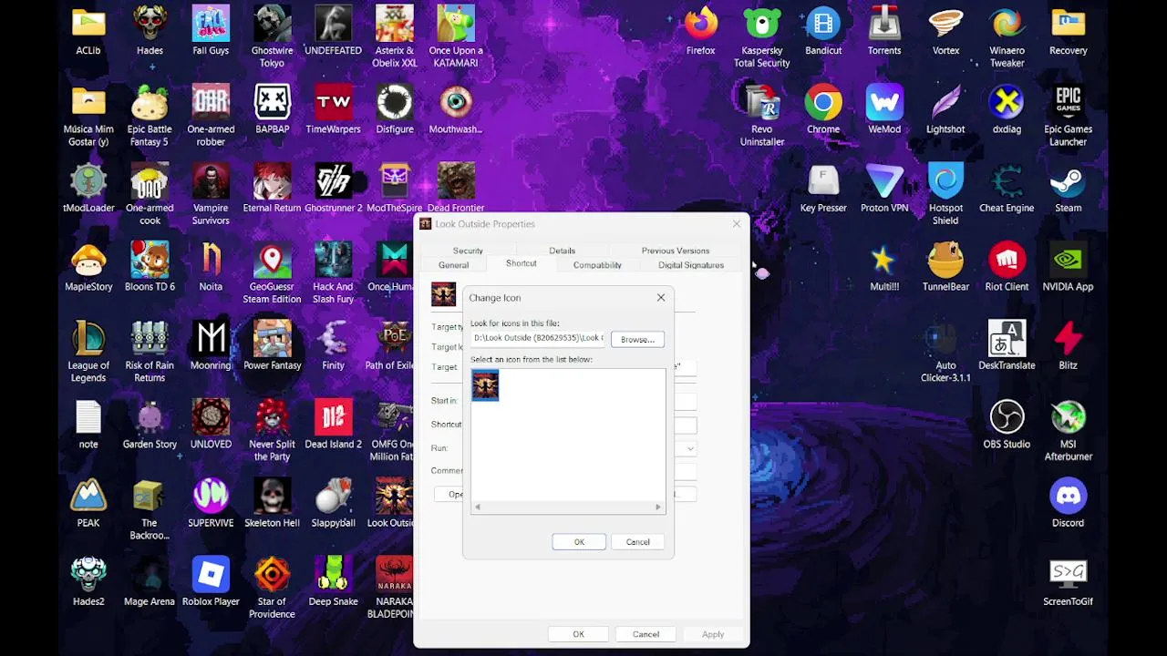This screenshot has height=656, width=1167.
Task: Click OK in Look Outside Properties
Action: 578,634
